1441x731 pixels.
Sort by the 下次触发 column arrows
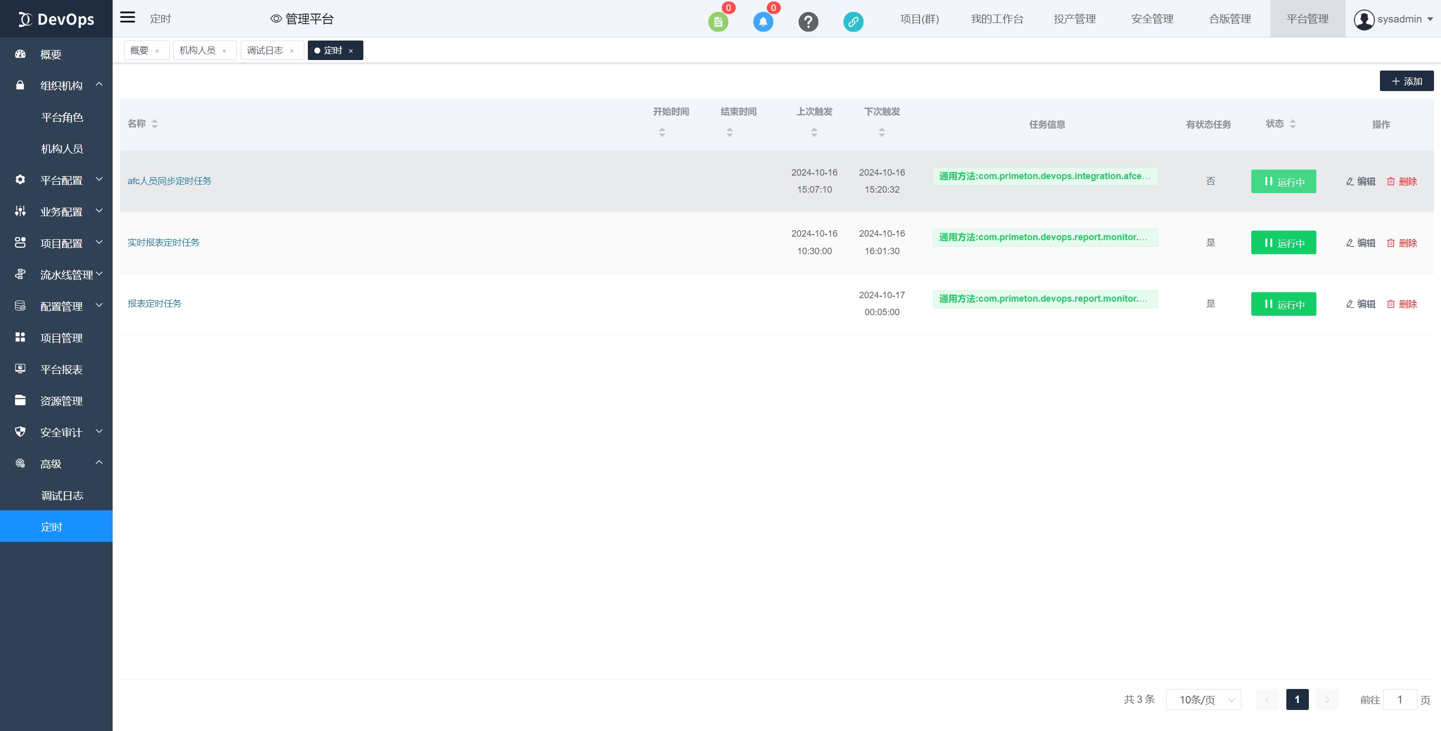tap(881, 132)
